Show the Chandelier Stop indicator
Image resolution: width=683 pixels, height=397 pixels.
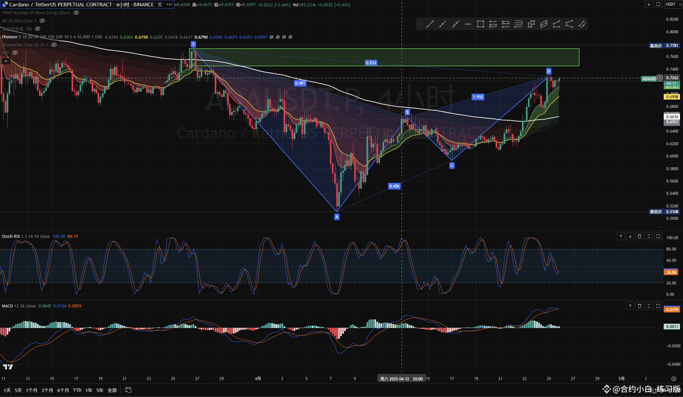point(54,45)
